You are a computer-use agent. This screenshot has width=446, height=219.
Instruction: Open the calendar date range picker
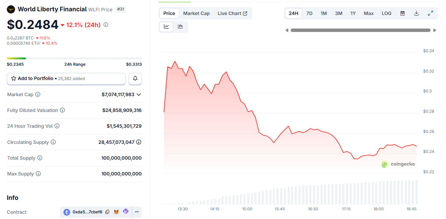coord(402,14)
